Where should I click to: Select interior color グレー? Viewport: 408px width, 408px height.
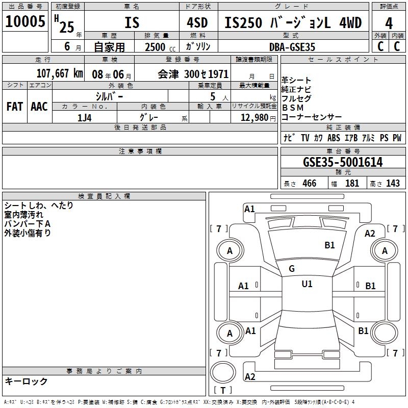point(149,117)
